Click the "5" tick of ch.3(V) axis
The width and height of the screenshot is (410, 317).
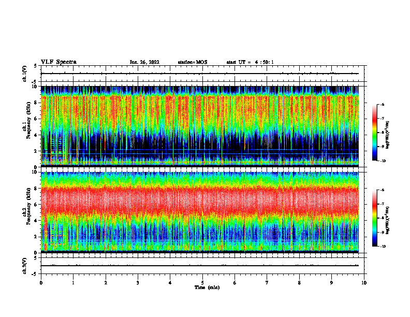[36, 258]
